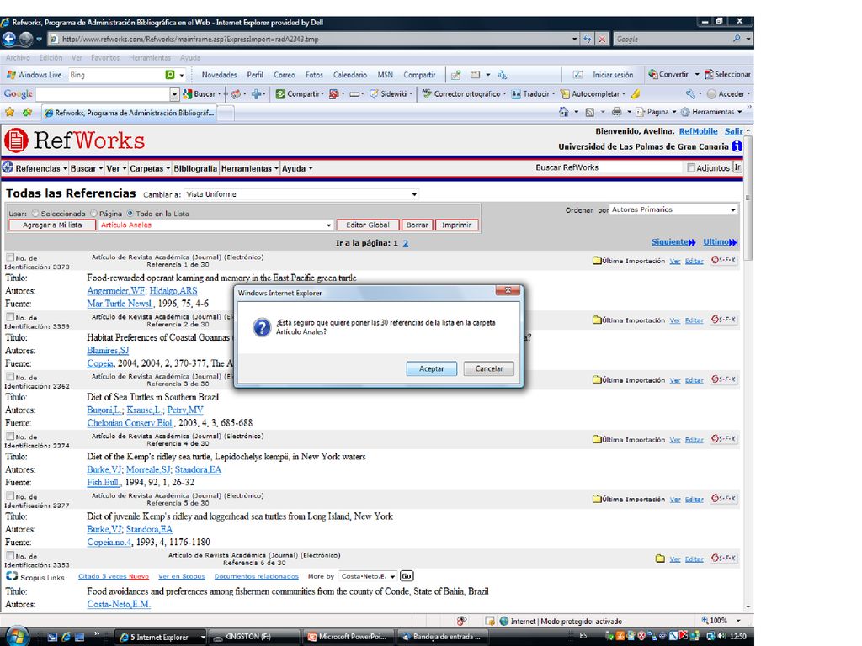862x646 pixels.
Task: Go back with the browser Back arrow
Action: tap(8, 39)
